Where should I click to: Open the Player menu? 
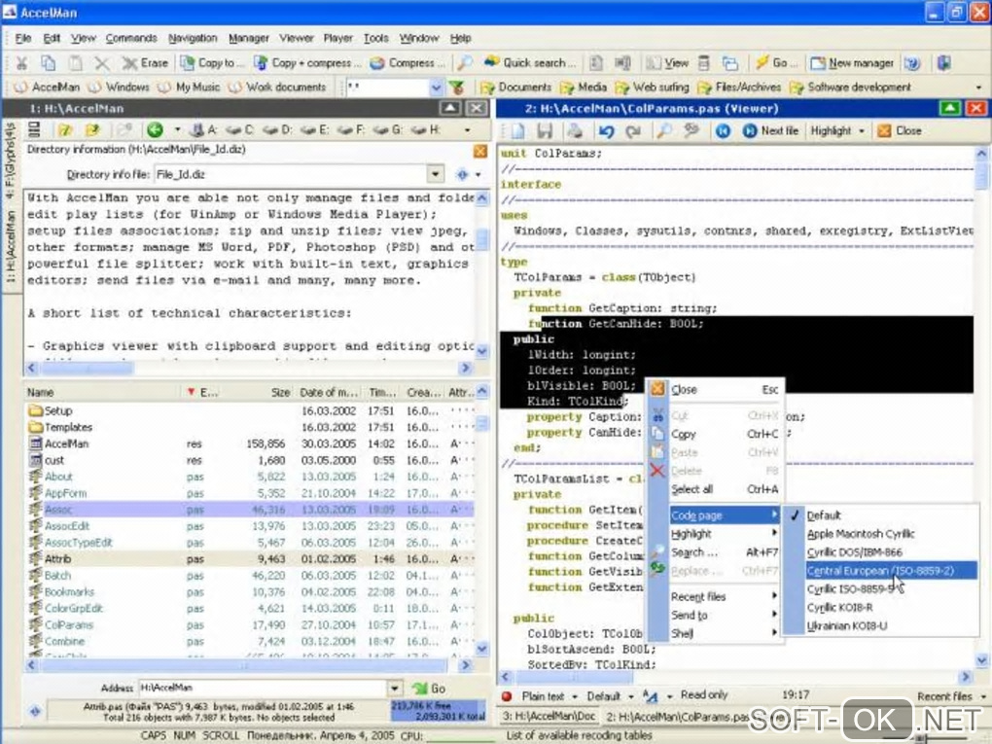click(337, 38)
